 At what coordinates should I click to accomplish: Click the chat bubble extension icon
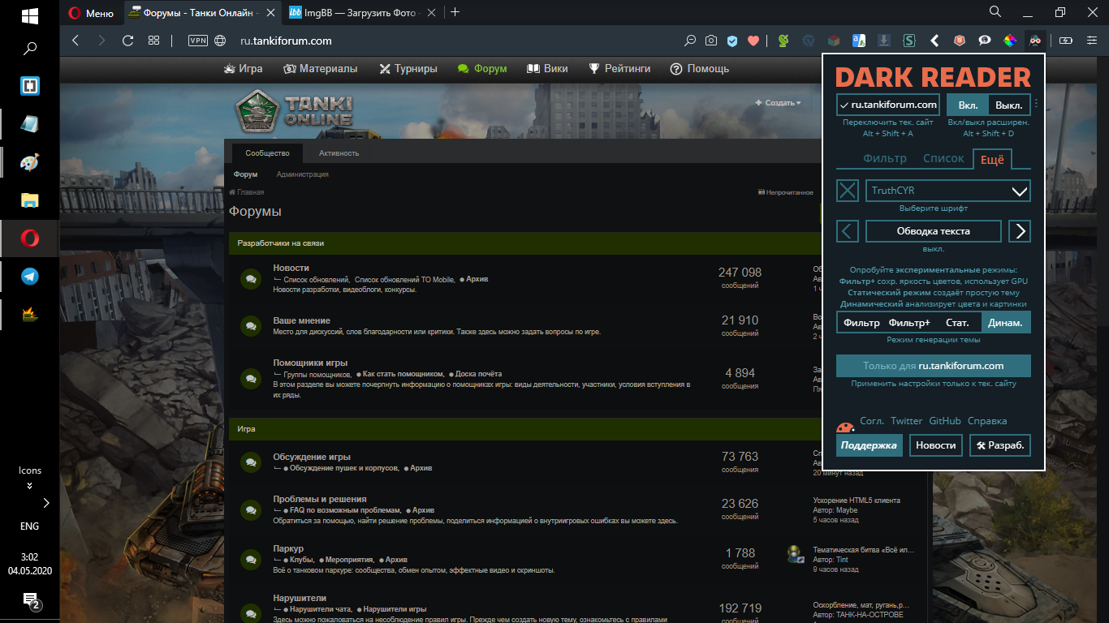pyautogui.click(x=985, y=41)
